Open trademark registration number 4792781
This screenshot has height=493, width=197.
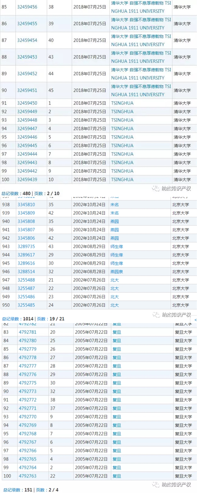[x=28, y=332]
